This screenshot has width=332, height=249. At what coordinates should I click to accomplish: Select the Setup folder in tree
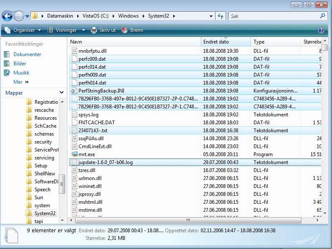point(41,166)
